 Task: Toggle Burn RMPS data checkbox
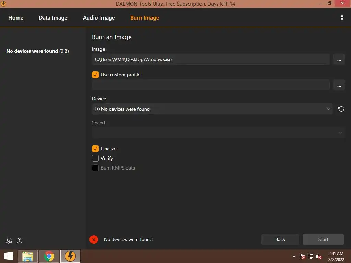coord(95,168)
